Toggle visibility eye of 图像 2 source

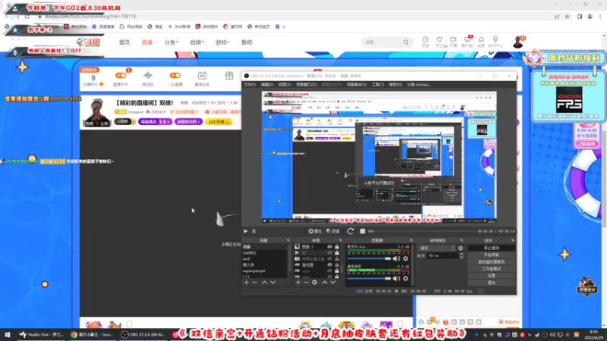point(329,247)
